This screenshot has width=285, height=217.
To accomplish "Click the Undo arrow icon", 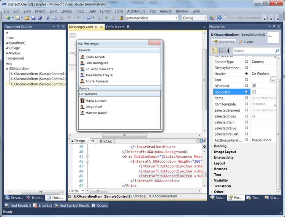I will click(69, 18).
